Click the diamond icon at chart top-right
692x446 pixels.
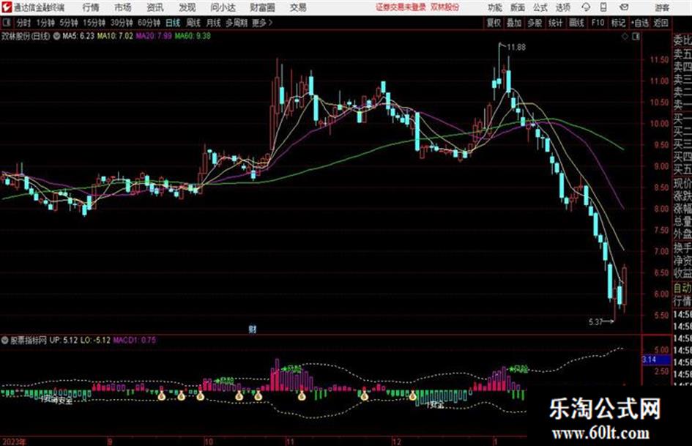click(625, 37)
